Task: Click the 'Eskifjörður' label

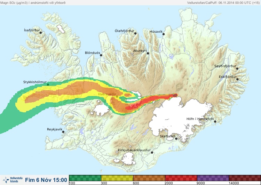Action: 228,77
